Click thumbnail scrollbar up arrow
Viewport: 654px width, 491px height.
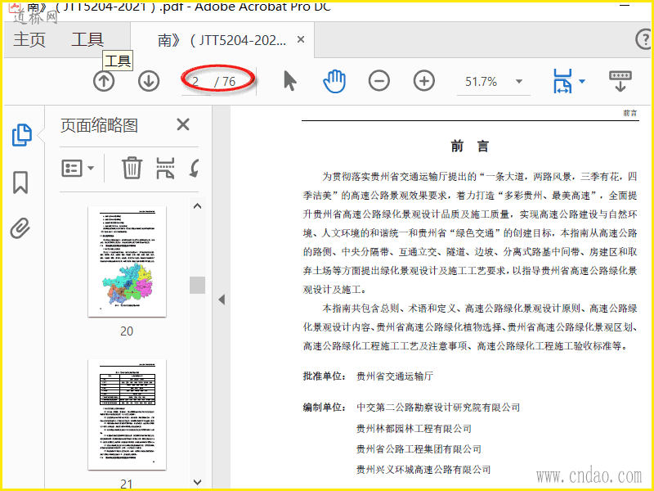coord(198,206)
